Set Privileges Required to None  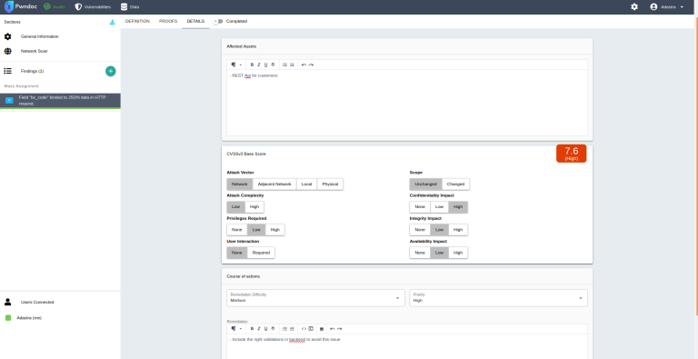click(237, 230)
